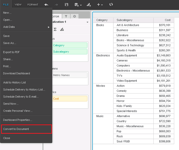Expand the Visualization 1 dropdown arrow

click(x=87, y=22)
